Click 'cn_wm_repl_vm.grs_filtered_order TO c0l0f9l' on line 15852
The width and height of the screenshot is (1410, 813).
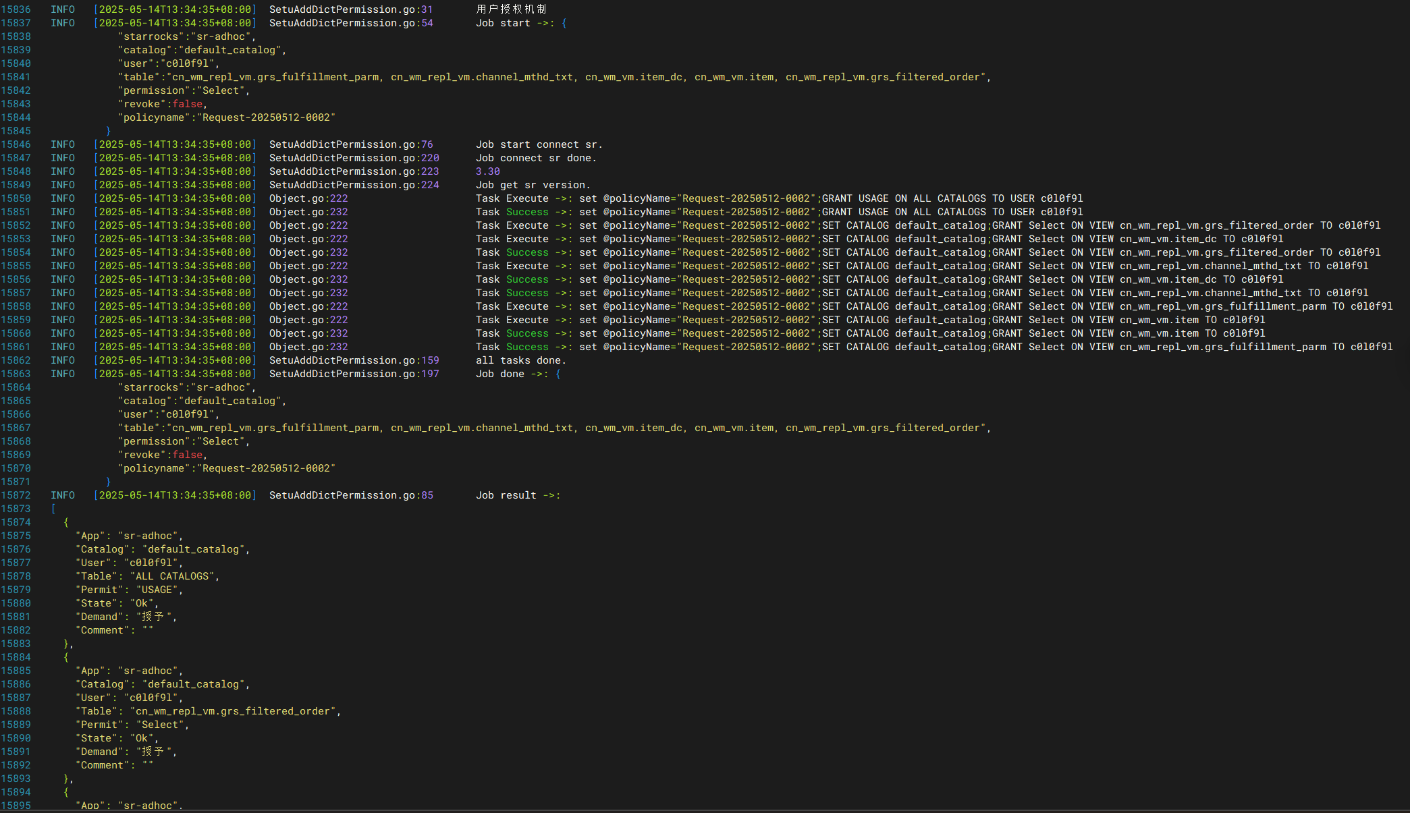[1250, 225]
